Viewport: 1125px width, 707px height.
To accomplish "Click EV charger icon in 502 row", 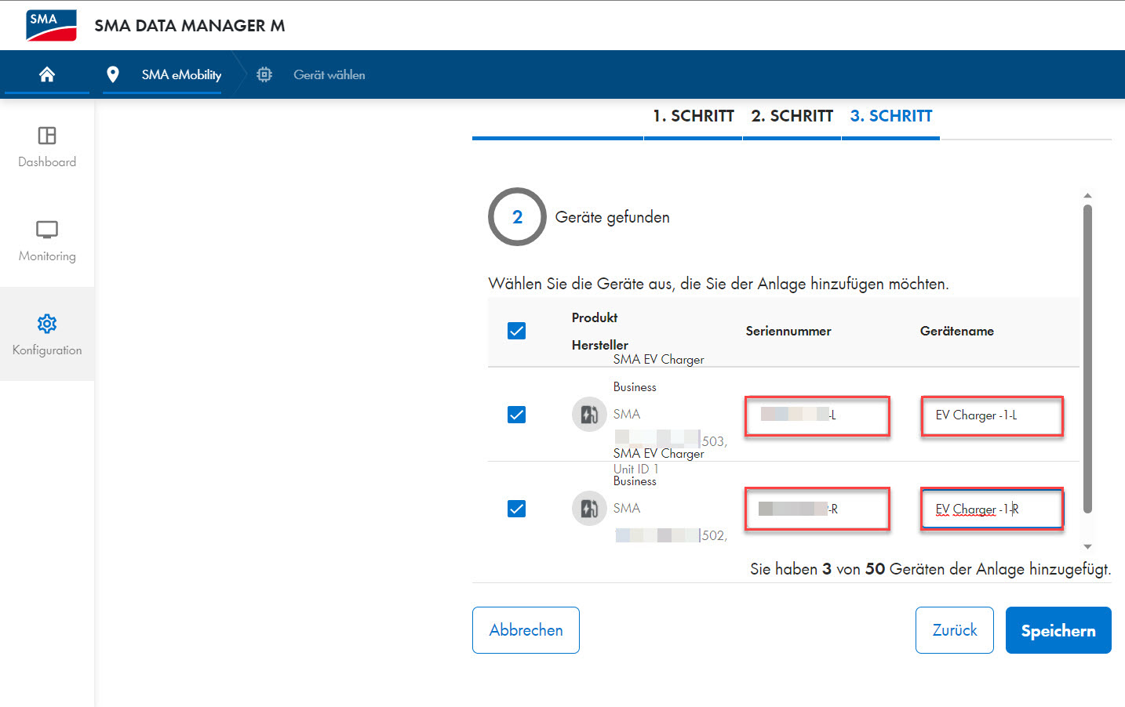I will tap(589, 508).
